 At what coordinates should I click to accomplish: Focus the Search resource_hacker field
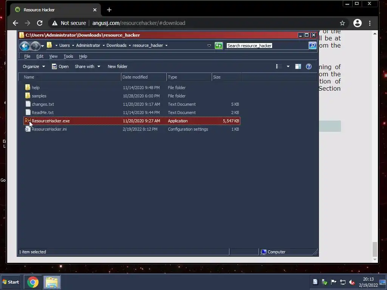(267, 46)
